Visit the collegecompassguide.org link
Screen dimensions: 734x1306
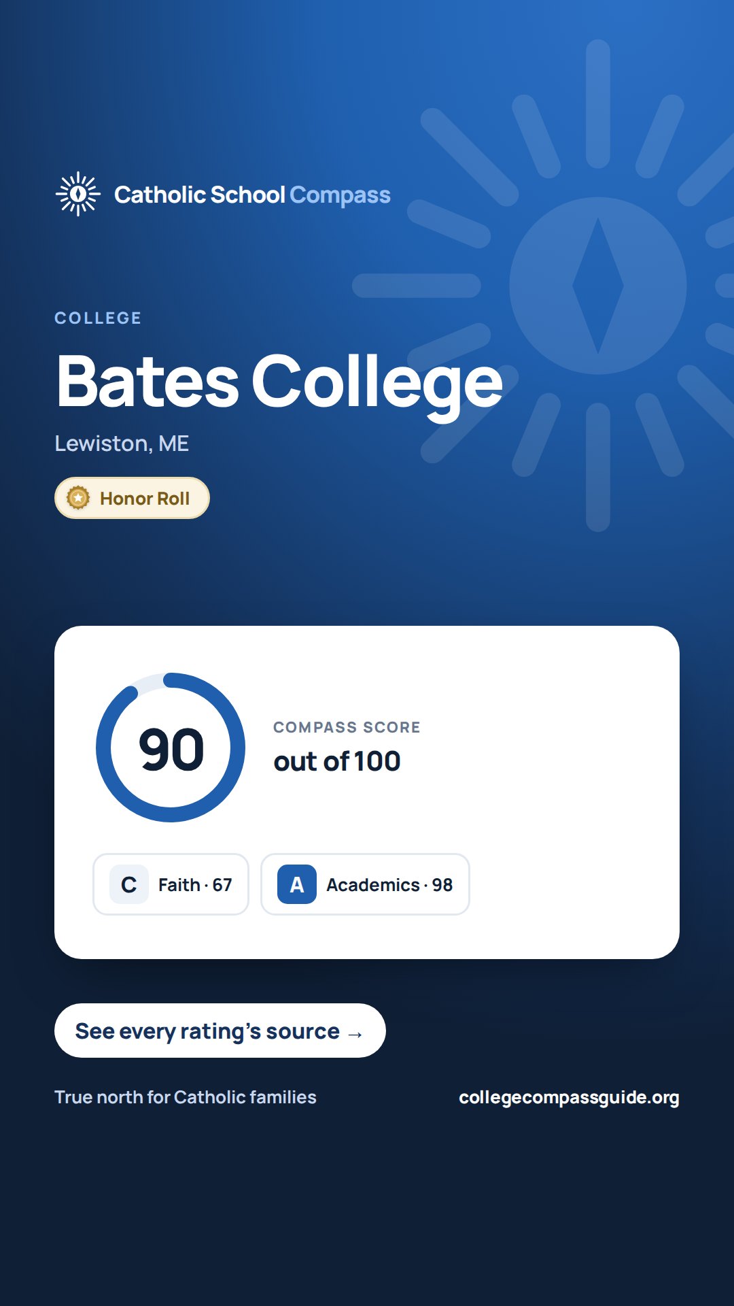tap(569, 1097)
